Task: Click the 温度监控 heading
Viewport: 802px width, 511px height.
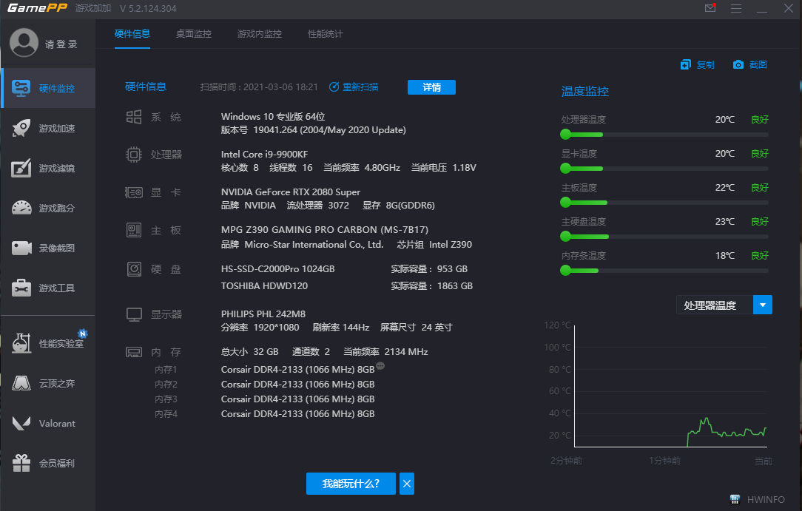Action: (x=584, y=92)
